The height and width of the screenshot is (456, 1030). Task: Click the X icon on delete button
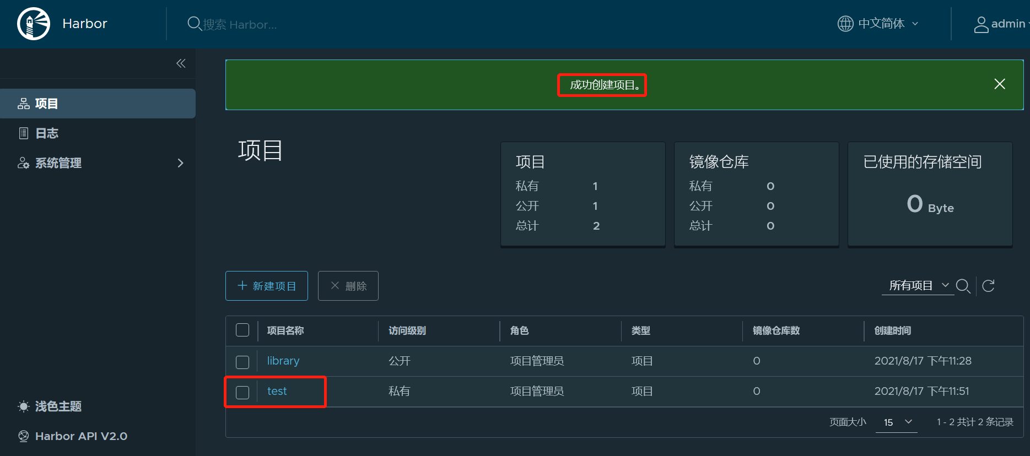pyautogui.click(x=335, y=285)
